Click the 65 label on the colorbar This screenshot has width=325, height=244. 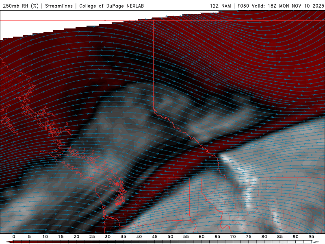click(217, 237)
